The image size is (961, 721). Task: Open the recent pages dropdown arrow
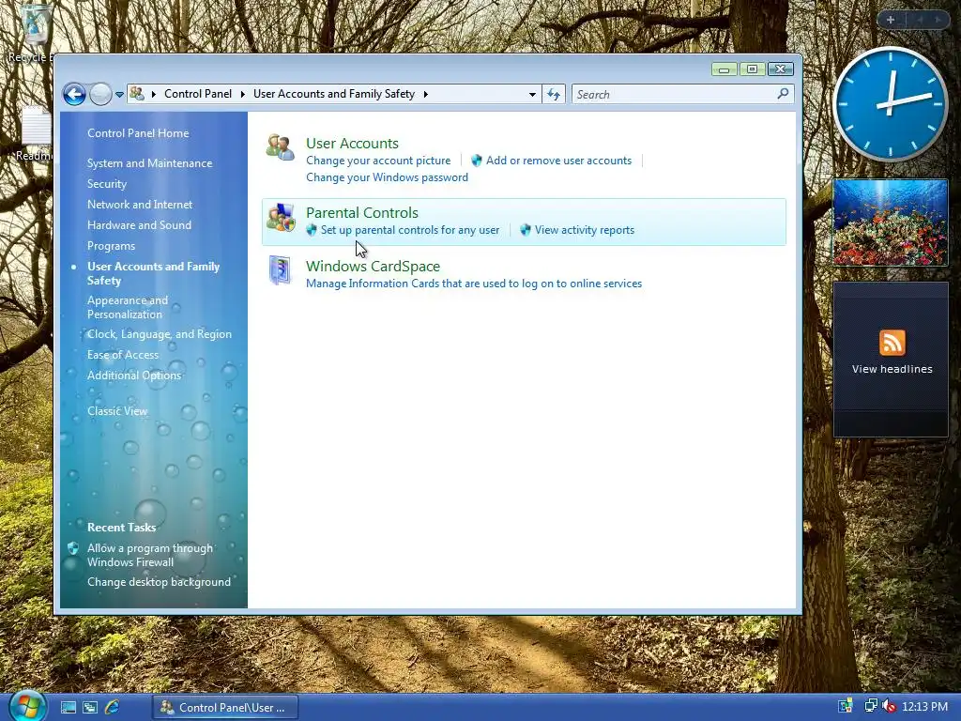point(119,95)
